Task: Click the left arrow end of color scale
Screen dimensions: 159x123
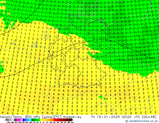Action: point(6,120)
